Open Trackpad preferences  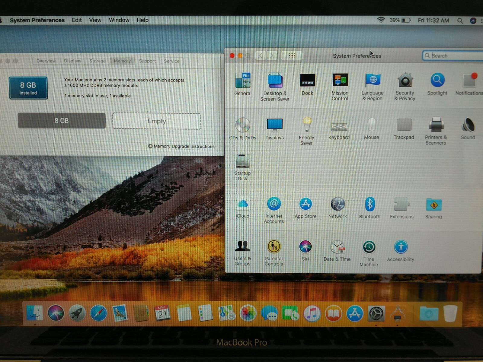click(x=404, y=129)
